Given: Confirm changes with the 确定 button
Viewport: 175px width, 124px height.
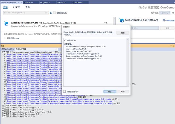Looking at the screenshot, I should tap(110, 91).
